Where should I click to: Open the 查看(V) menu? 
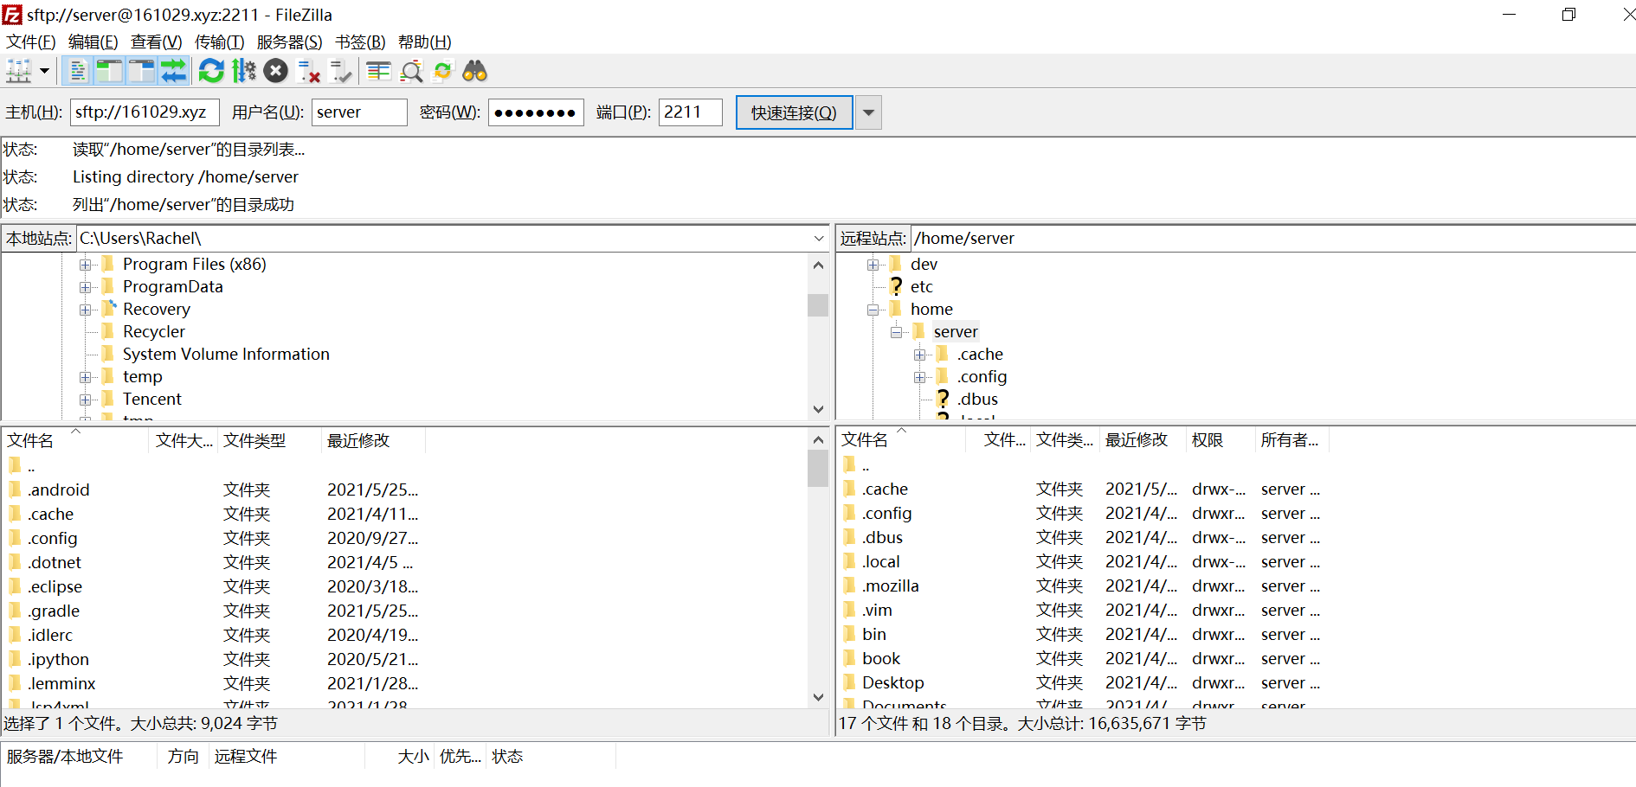click(x=157, y=42)
